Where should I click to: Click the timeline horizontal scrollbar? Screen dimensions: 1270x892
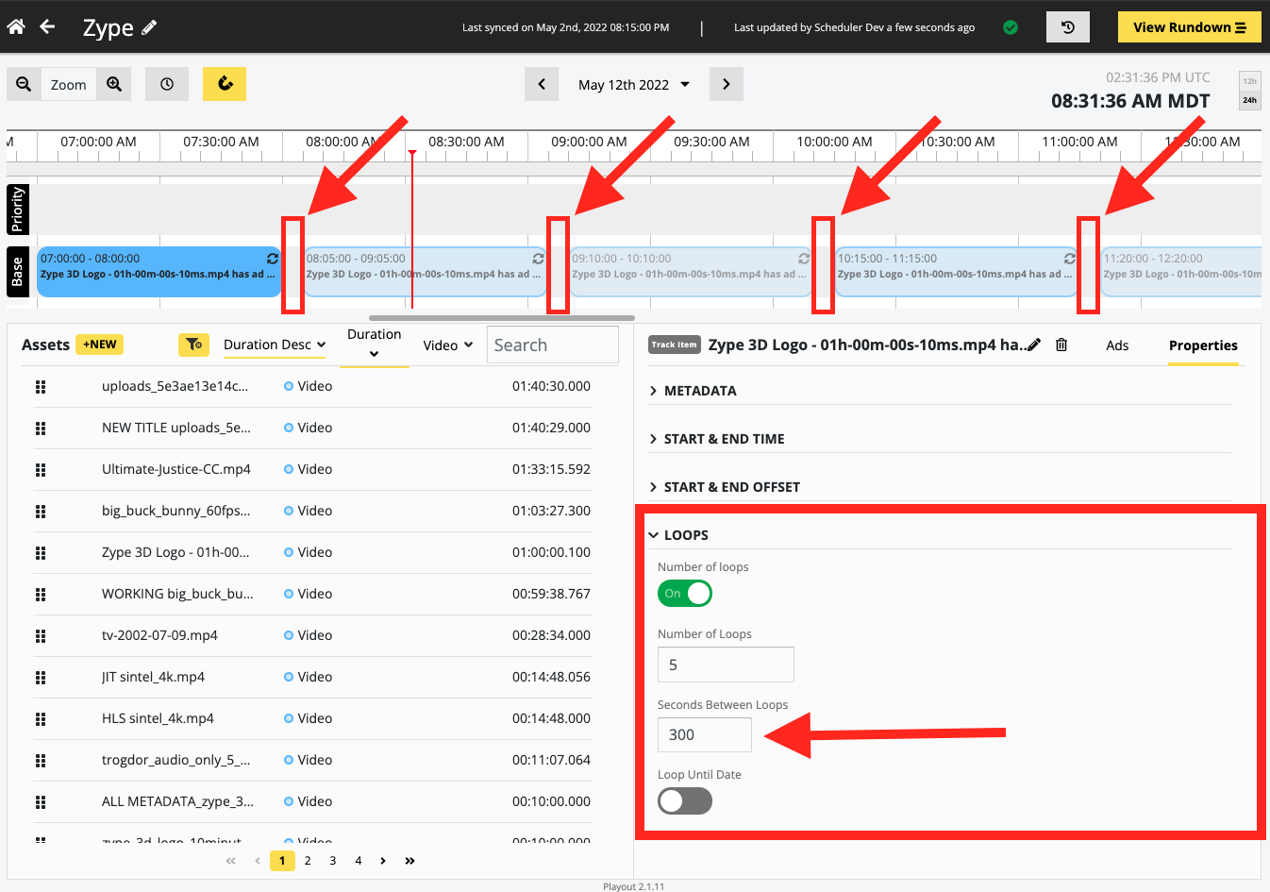pyautogui.click(x=502, y=318)
